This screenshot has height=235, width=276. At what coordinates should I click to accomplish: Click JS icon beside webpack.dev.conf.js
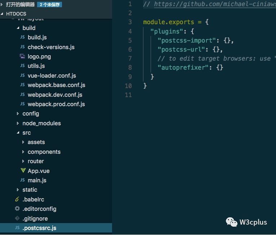(x=22, y=95)
